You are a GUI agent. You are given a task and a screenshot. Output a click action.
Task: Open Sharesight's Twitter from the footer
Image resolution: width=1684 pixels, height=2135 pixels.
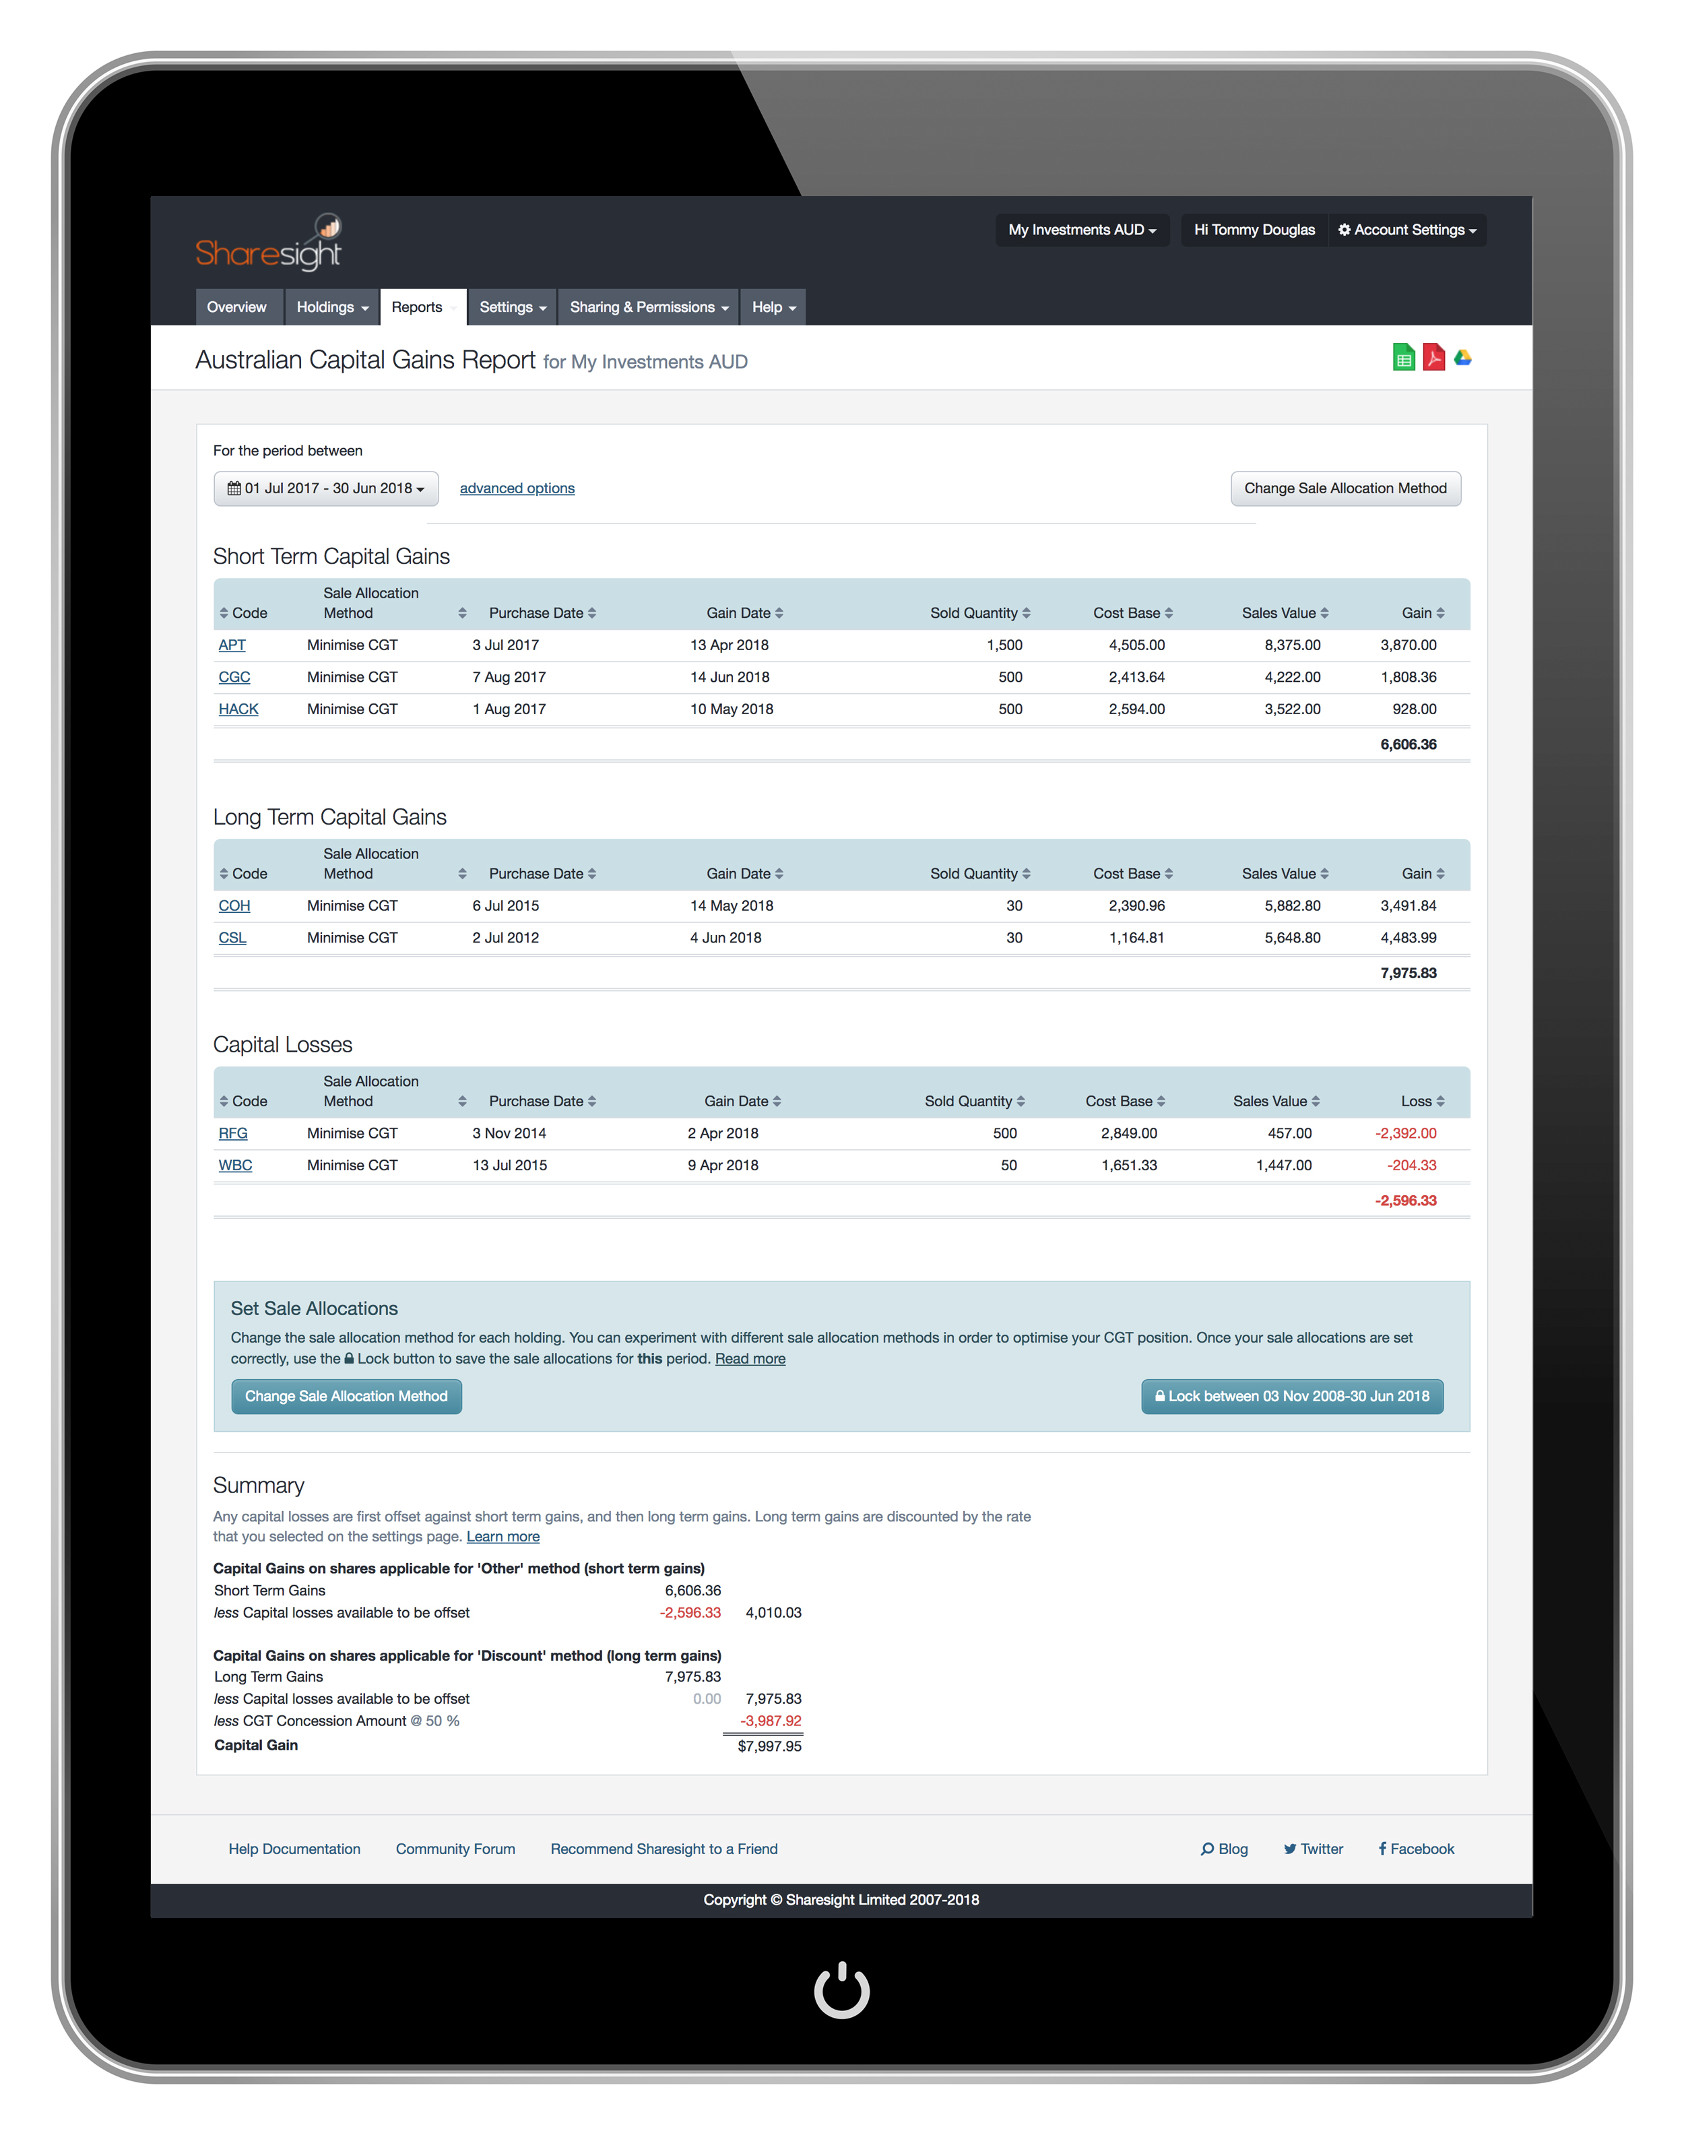pos(1314,1849)
